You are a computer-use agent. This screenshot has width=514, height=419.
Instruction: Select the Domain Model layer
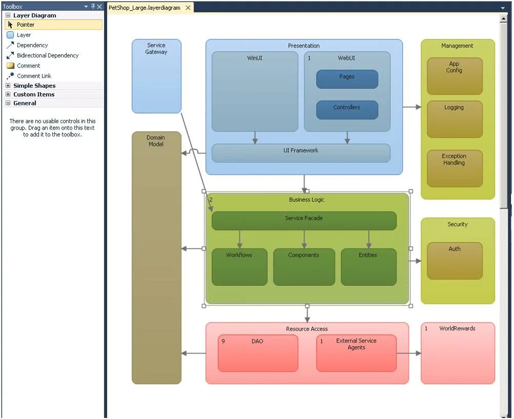[156, 258]
